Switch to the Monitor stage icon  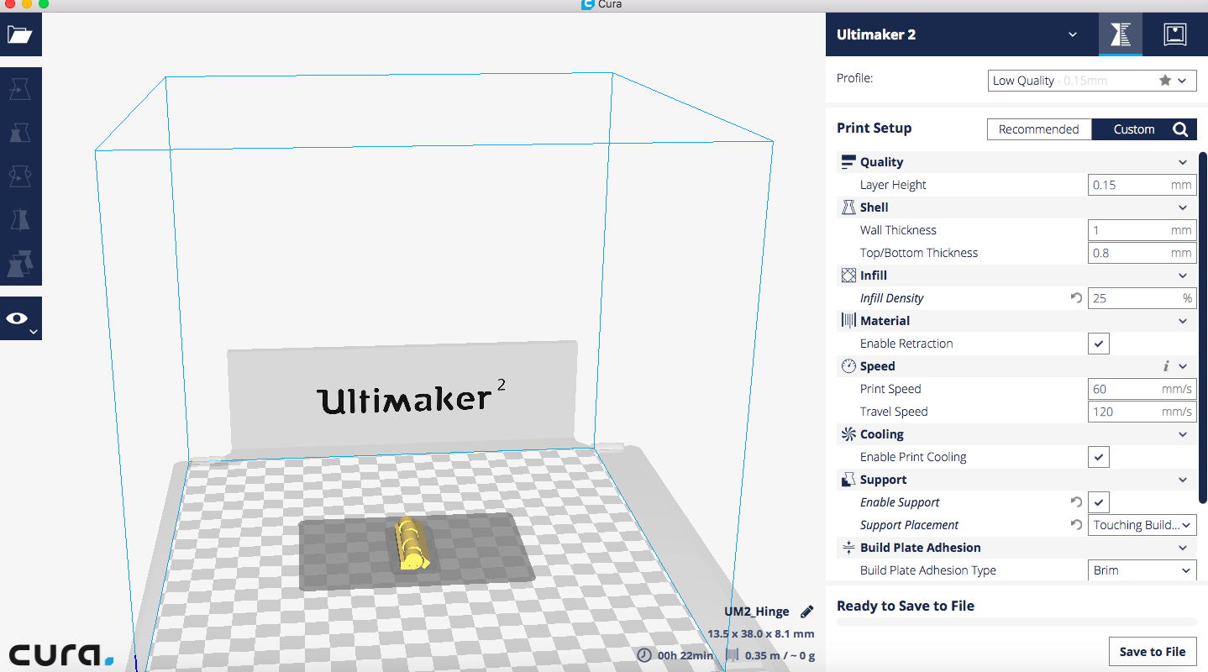pyautogui.click(x=1174, y=34)
